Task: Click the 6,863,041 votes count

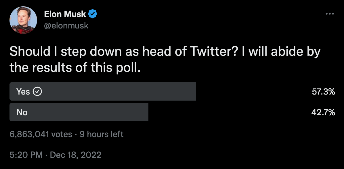Action: click(41, 134)
